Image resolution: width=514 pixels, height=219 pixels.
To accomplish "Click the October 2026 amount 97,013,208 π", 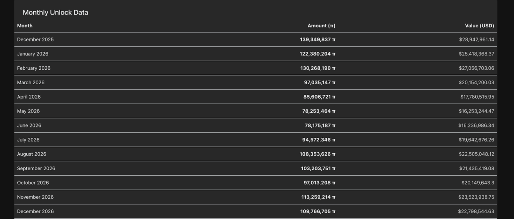I will tap(319, 183).
